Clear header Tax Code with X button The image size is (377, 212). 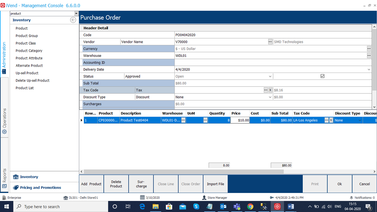click(x=270, y=90)
